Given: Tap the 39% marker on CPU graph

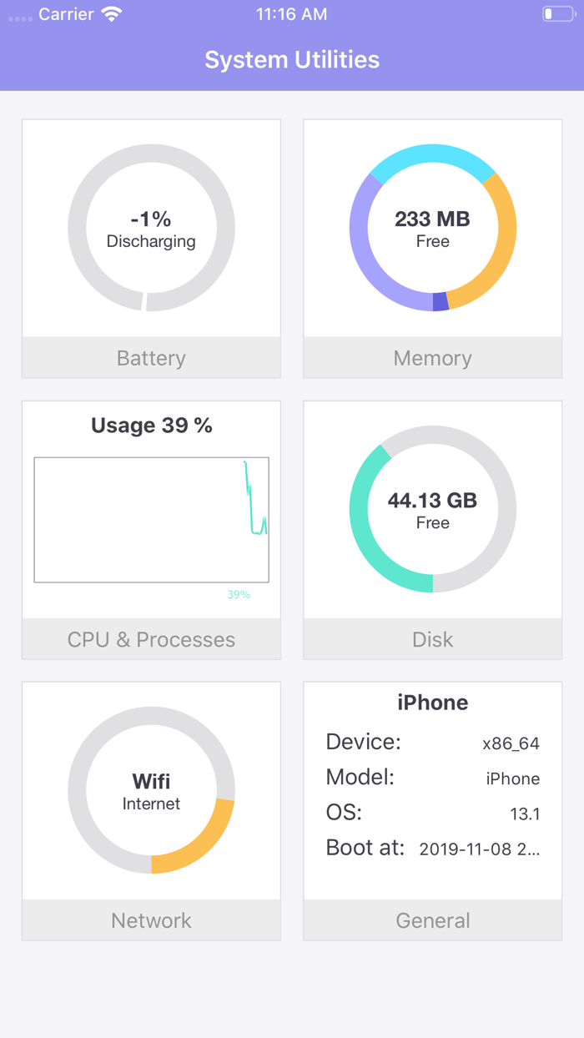Looking at the screenshot, I should 238,594.
